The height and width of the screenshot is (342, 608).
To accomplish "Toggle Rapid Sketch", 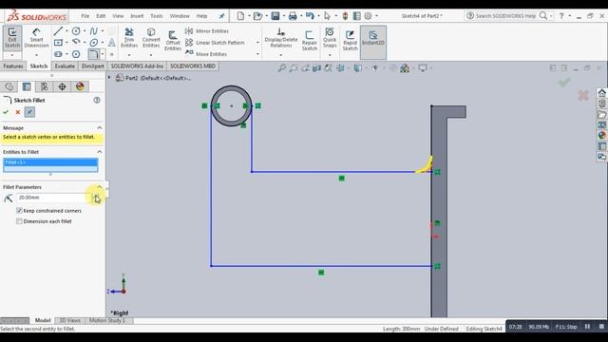I will tap(350, 40).
